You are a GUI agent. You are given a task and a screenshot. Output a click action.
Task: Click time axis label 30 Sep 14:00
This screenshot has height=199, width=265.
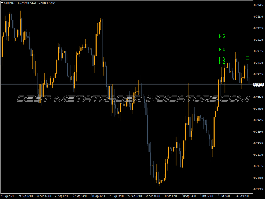click(189, 196)
